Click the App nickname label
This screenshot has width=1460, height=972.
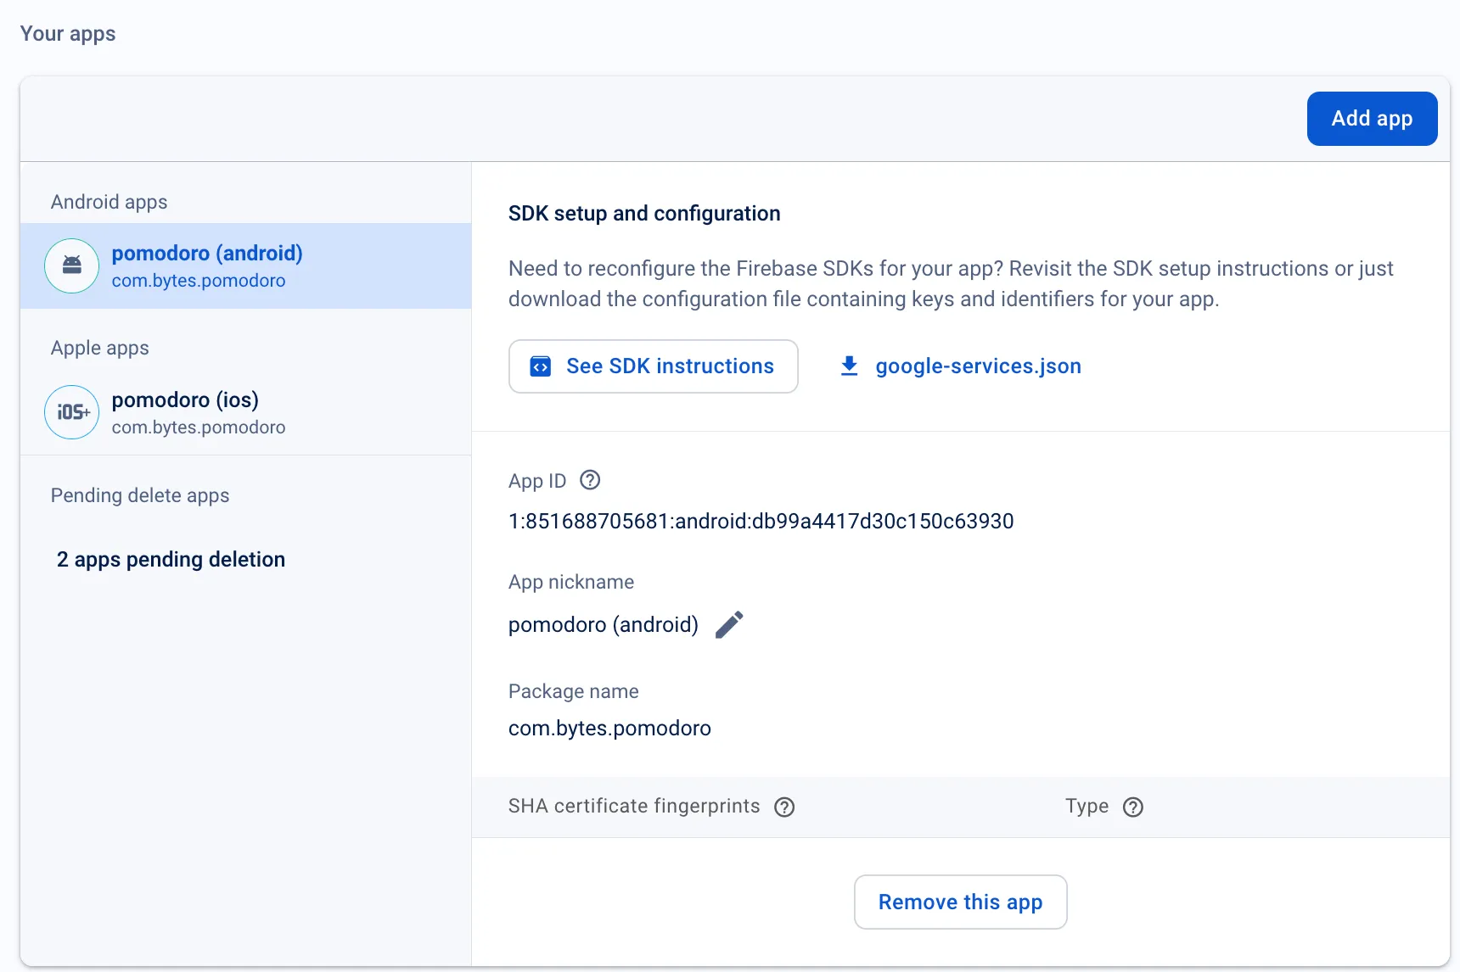(571, 582)
